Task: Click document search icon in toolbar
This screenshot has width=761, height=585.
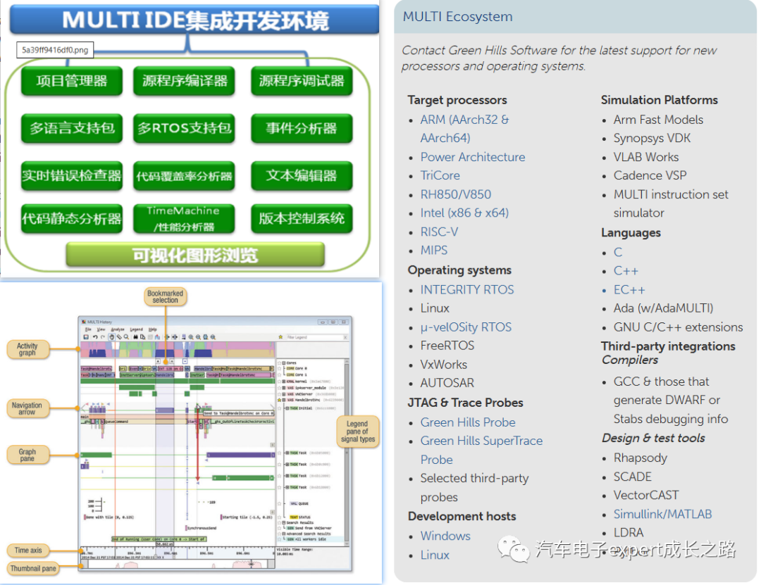Action: 142,337
